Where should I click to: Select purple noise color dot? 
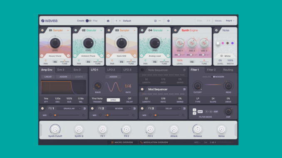click(x=233, y=43)
